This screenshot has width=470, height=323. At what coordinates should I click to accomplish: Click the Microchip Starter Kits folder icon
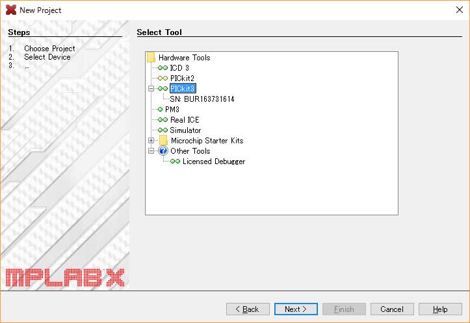[163, 140]
